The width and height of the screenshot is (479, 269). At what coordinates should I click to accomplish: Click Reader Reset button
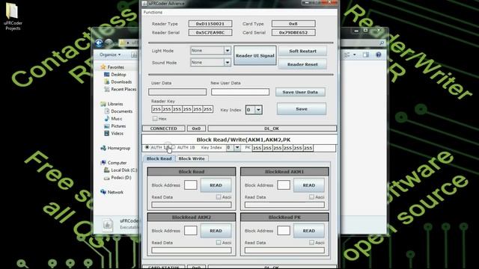[x=302, y=64]
